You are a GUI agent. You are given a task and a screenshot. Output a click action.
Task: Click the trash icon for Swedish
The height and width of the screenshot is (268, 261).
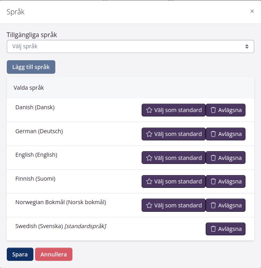pyautogui.click(x=213, y=229)
